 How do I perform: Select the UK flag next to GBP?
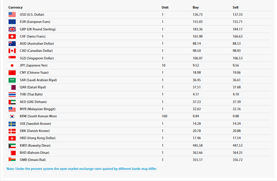pyautogui.click(x=12, y=29)
